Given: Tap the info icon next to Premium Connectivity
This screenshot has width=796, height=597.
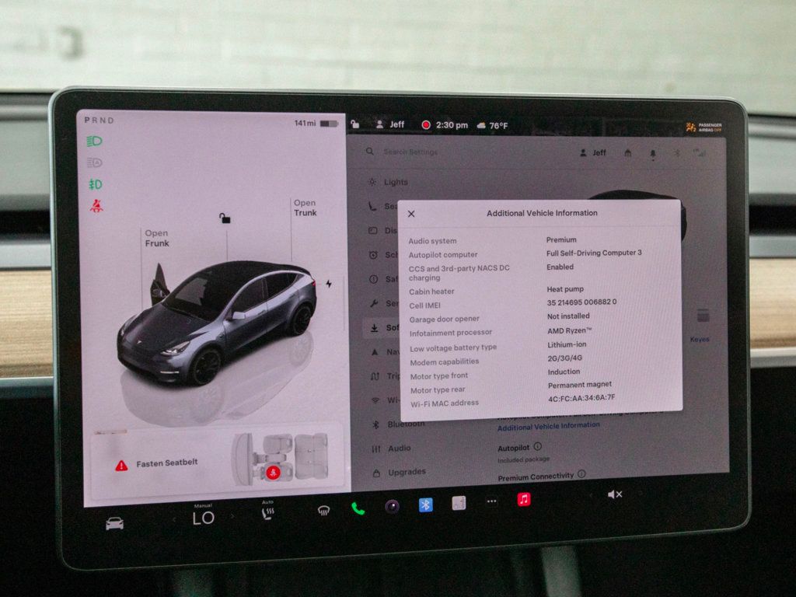Looking at the screenshot, I should 581,473.
